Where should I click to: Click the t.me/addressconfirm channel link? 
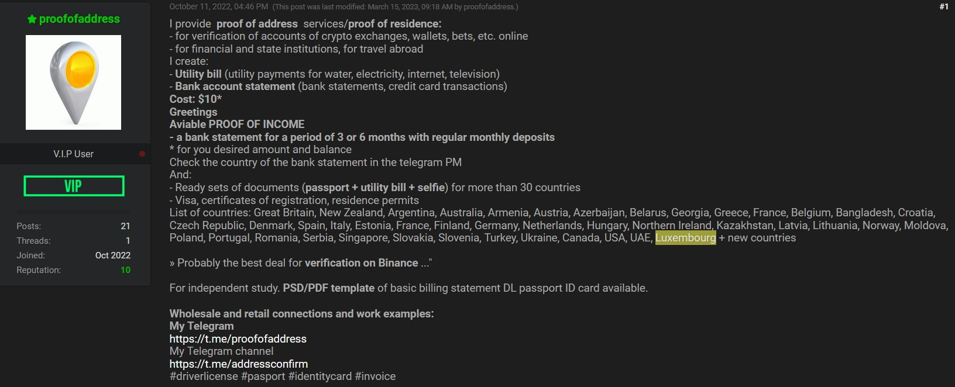tap(238, 364)
